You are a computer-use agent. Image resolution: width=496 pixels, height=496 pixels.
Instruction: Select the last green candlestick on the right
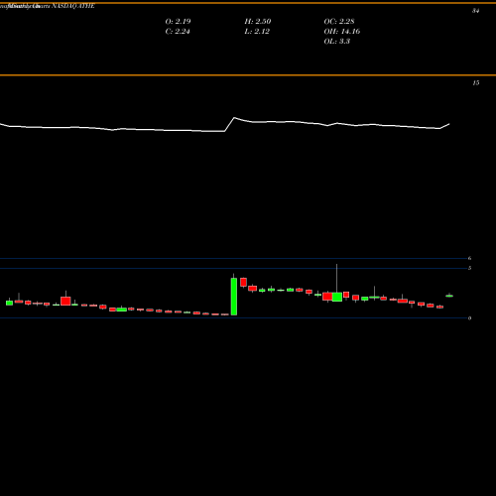point(449,296)
